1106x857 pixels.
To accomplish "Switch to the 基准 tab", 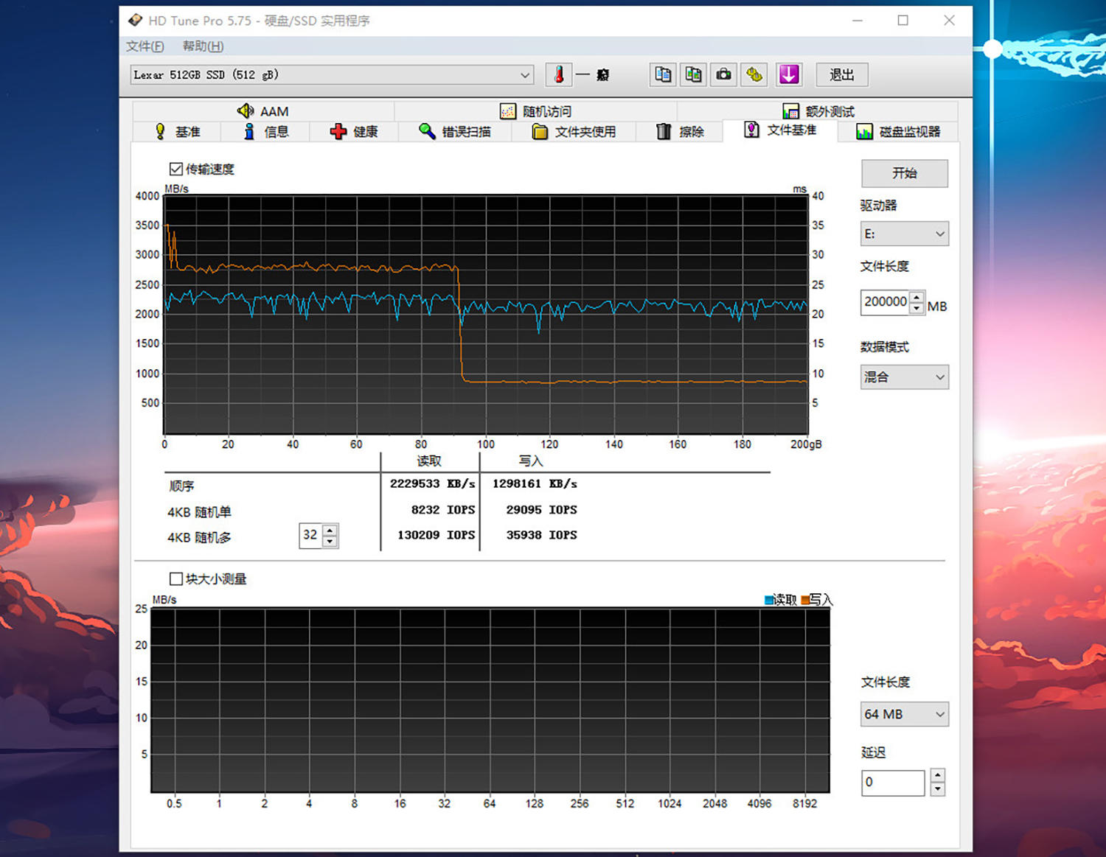I will point(177,132).
